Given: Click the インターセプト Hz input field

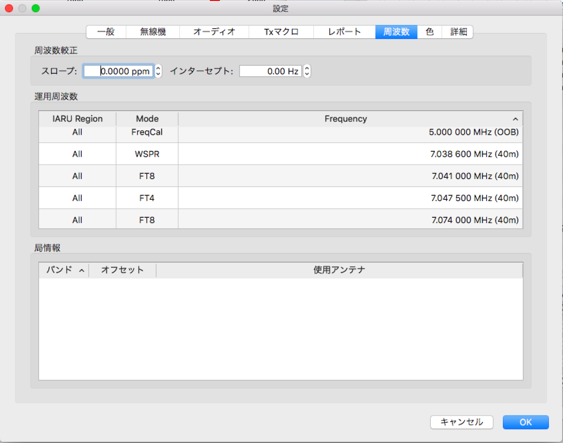Looking at the screenshot, I should (x=271, y=71).
